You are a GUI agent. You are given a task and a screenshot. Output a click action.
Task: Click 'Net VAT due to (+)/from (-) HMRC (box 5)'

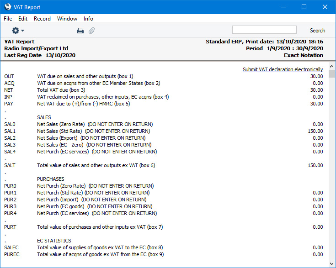(x=84, y=104)
